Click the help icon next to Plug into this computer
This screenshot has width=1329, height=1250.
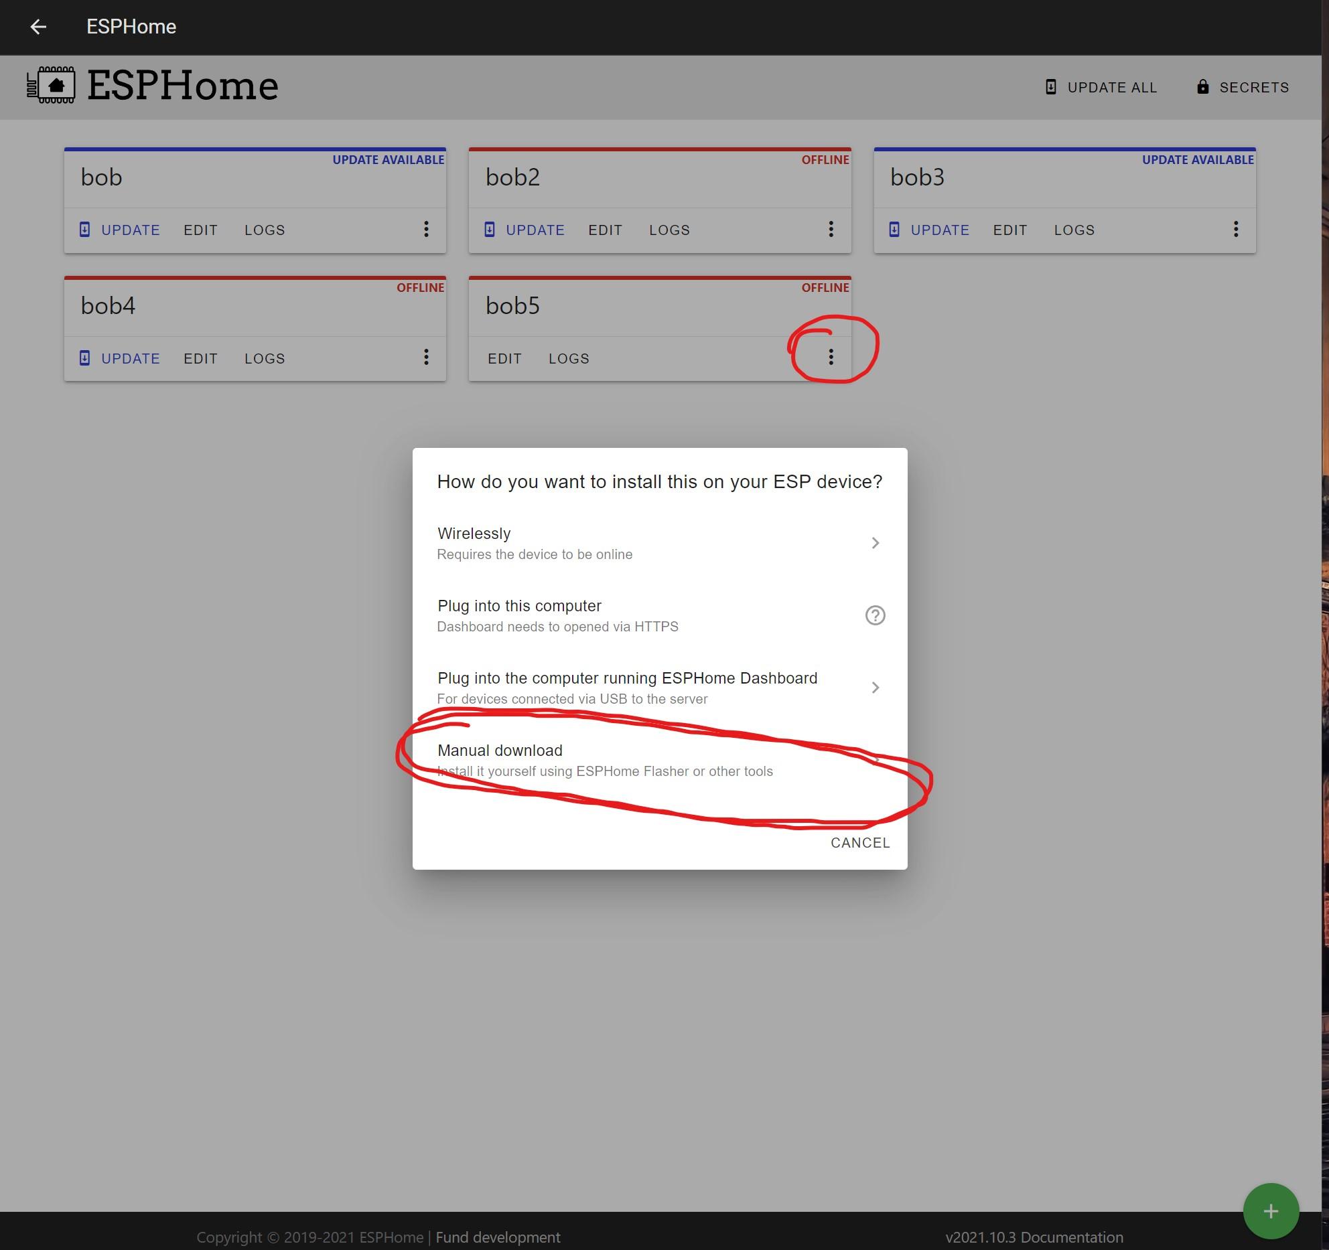pyautogui.click(x=874, y=615)
